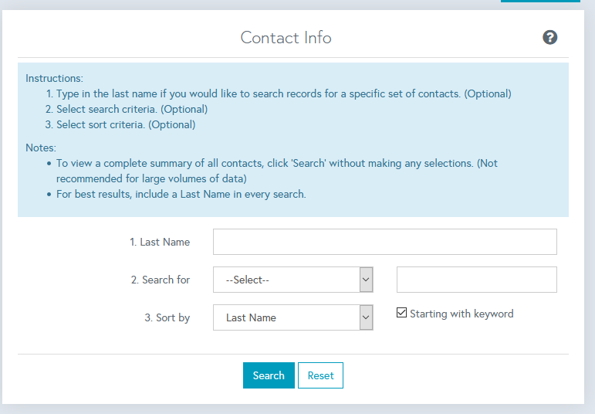Viewport: 595px width, 414px height.
Task: Click the 'For best results' note text
Action: [x=181, y=194]
